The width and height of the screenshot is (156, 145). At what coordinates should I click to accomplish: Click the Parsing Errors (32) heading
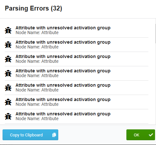click(x=33, y=8)
